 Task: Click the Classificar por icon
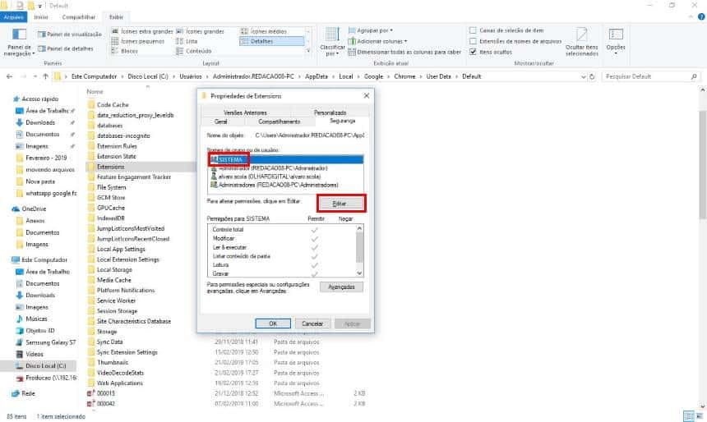(x=332, y=35)
